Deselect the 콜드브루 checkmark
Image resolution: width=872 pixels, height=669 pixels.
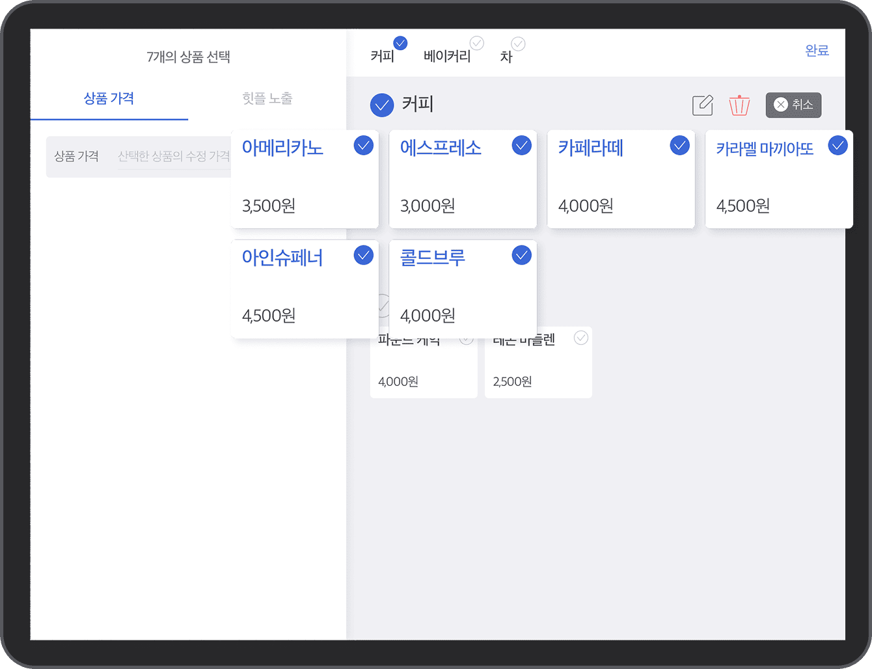[521, 256]
